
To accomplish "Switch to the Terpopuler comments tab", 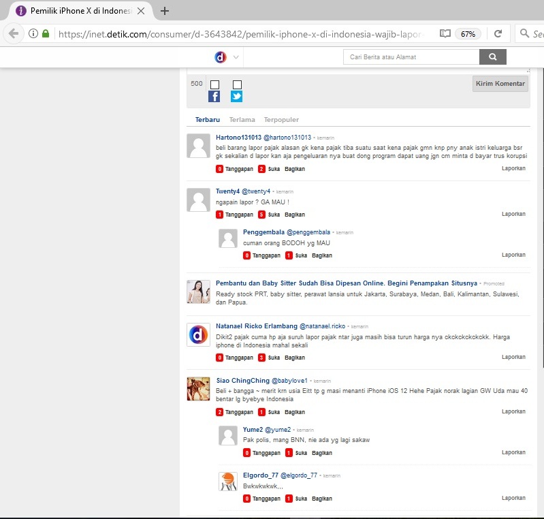I will 281,120.
